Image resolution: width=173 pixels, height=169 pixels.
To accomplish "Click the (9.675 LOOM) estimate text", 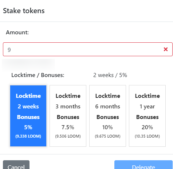I will coord(107,136).
